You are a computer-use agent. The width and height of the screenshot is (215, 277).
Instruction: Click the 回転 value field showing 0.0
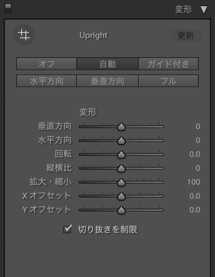click(x=195, y=154)
